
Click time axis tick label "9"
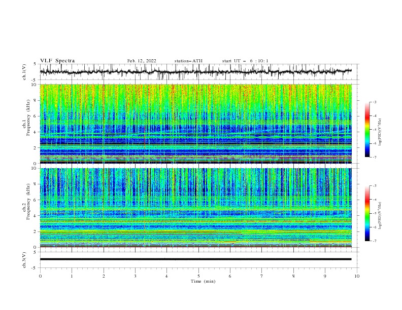pyautogui.click(x=325, y=276)
